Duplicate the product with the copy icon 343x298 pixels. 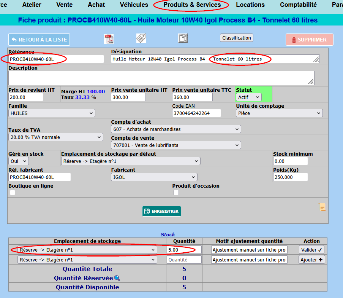tap(183, 38)
